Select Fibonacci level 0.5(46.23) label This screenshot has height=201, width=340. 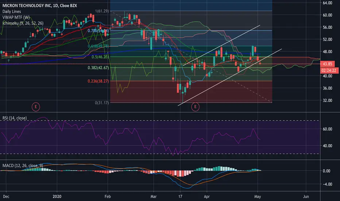point(100,57)
